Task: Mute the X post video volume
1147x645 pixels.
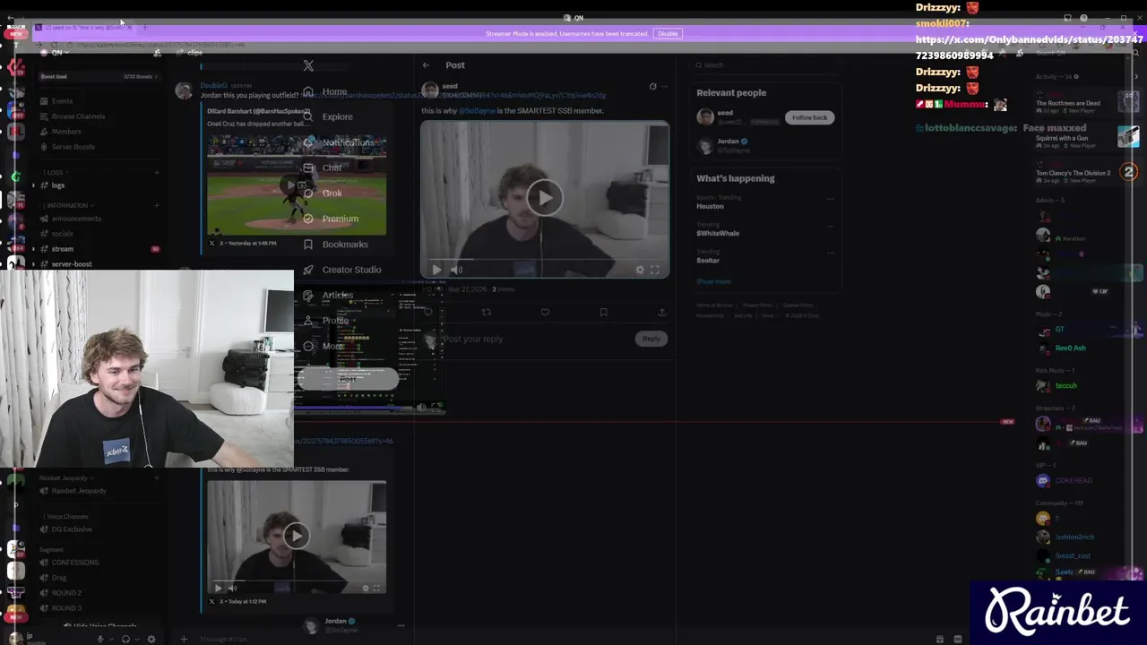Action: 456,270
